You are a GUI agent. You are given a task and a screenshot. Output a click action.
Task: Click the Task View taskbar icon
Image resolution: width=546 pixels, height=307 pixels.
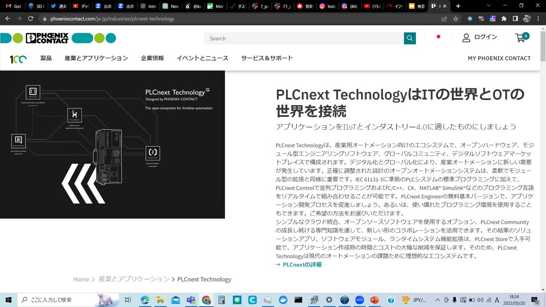[x=128, y=300]
